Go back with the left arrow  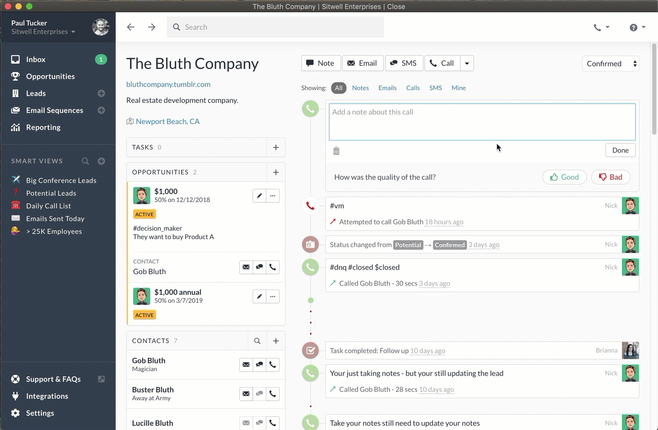131,27
